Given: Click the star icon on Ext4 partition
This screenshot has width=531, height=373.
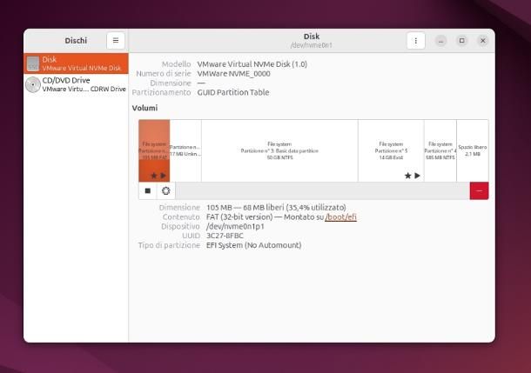Looking at the screenshot, I should point(407,176).
